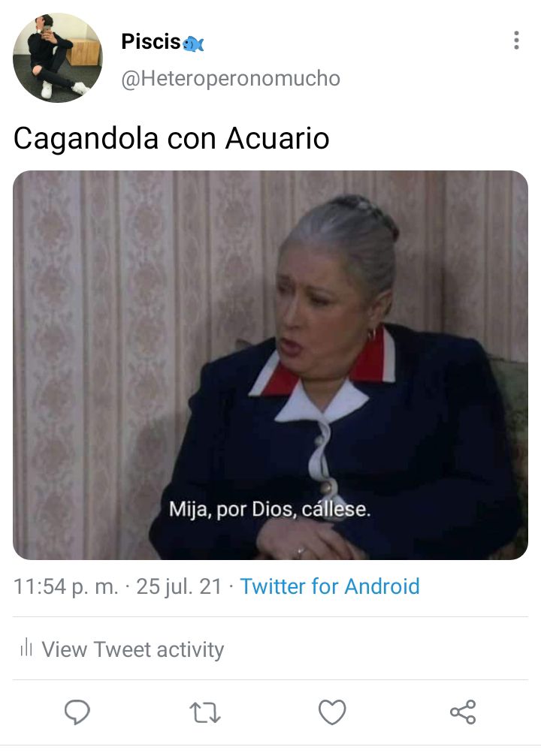Tap the @Heteroperonomucho handle

(231, 78)
